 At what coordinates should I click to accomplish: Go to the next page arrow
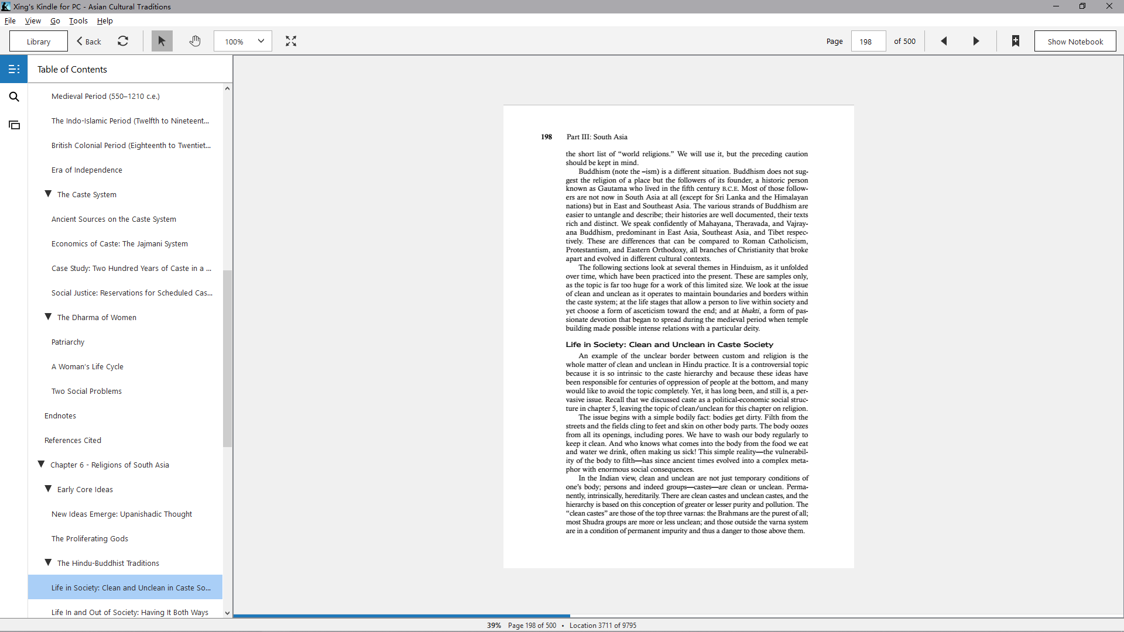click(x=976, y=41)
